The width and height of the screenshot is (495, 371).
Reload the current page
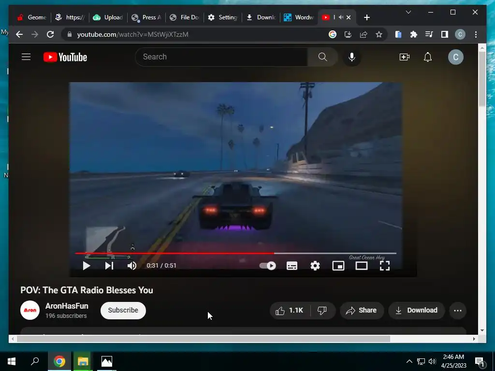[50, 34]
